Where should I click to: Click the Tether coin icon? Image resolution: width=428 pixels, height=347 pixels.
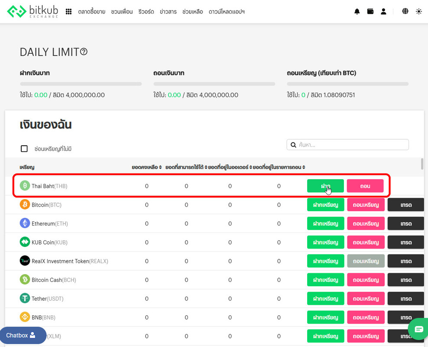[25, 298]
